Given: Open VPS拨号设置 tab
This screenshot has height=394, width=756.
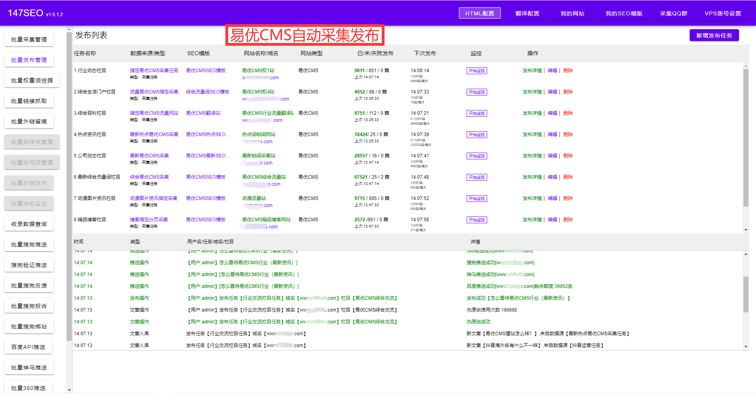Looking at the screenshot, I should (x=723, y=13).
